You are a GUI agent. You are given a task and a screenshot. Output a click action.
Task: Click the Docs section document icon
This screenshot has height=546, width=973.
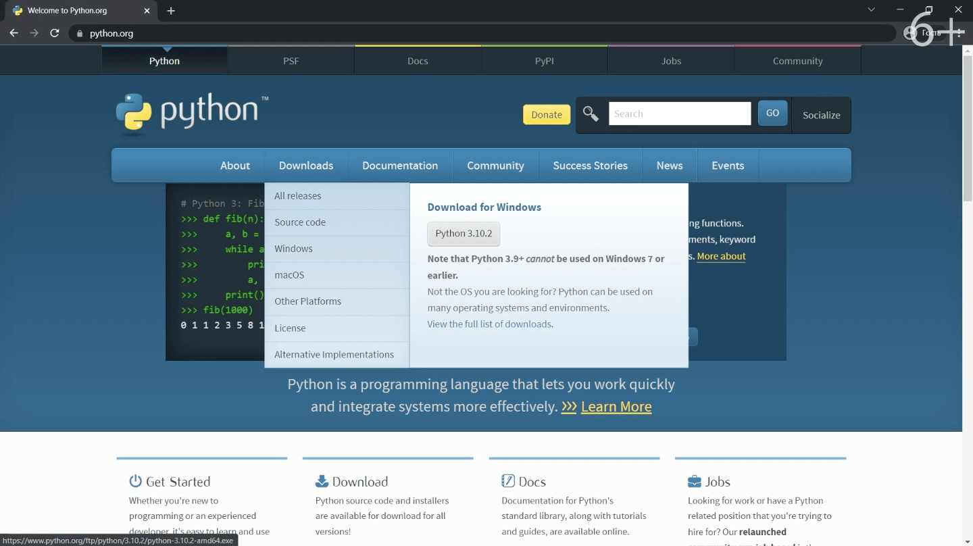[x=508, y=481]
